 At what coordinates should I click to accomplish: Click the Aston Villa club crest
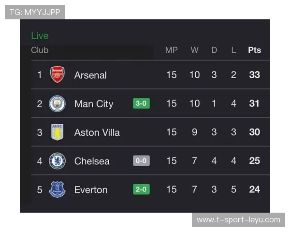(58, 132)
